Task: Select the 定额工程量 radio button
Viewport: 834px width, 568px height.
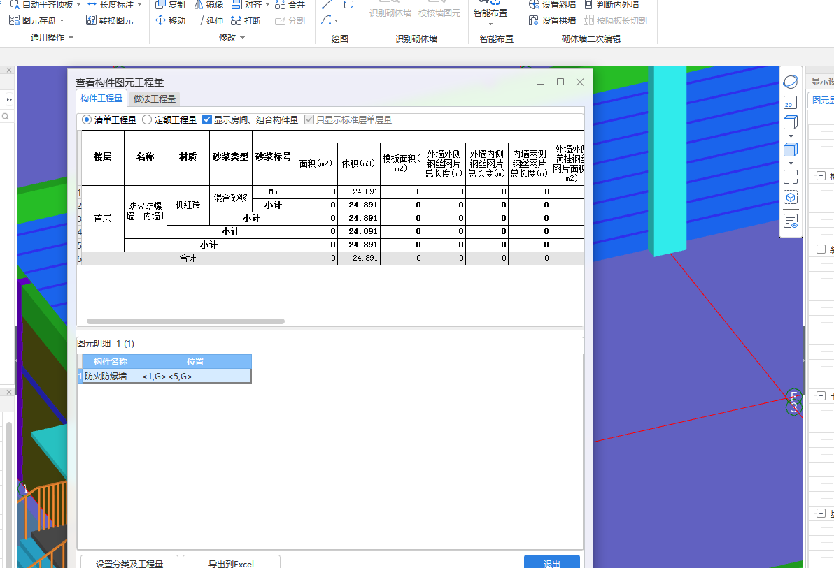Action: 147,119
